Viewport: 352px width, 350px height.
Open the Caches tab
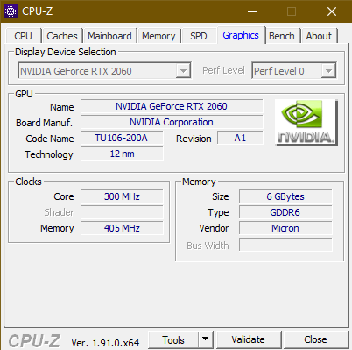tap(62, 36)
